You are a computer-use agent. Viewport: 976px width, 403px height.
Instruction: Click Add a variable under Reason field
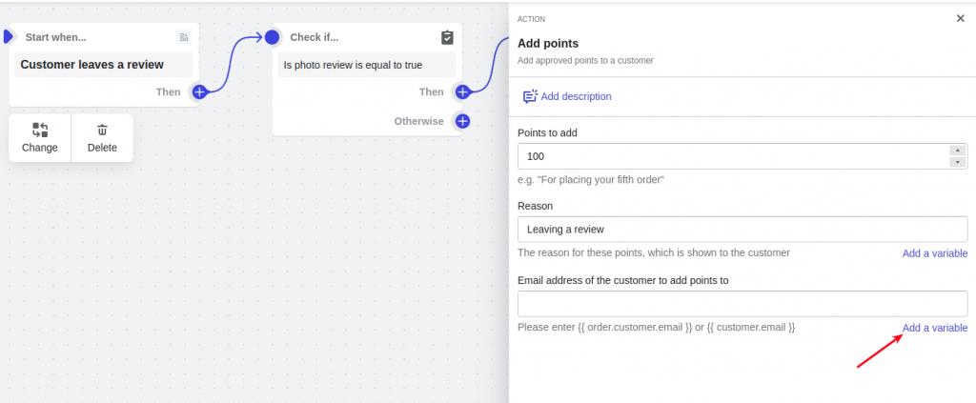[x=935, y=253]
